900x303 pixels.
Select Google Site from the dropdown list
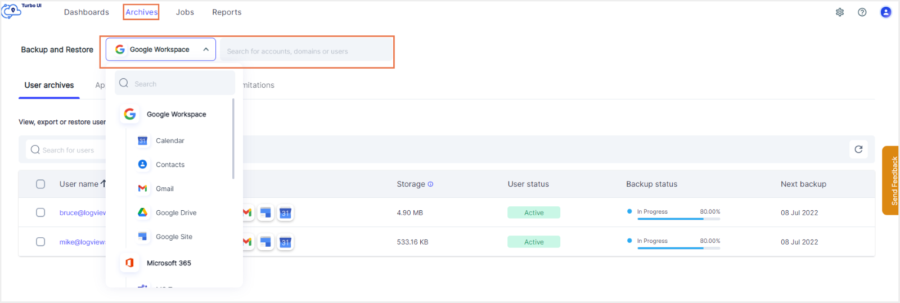(x=174, y=237)
